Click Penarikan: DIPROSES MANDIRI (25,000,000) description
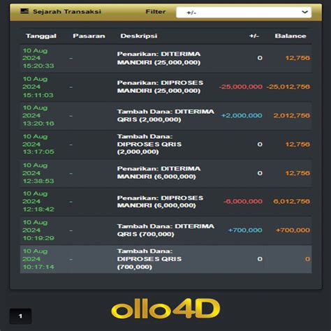This screenshot has width=331, height=331. tap(160, 87)
